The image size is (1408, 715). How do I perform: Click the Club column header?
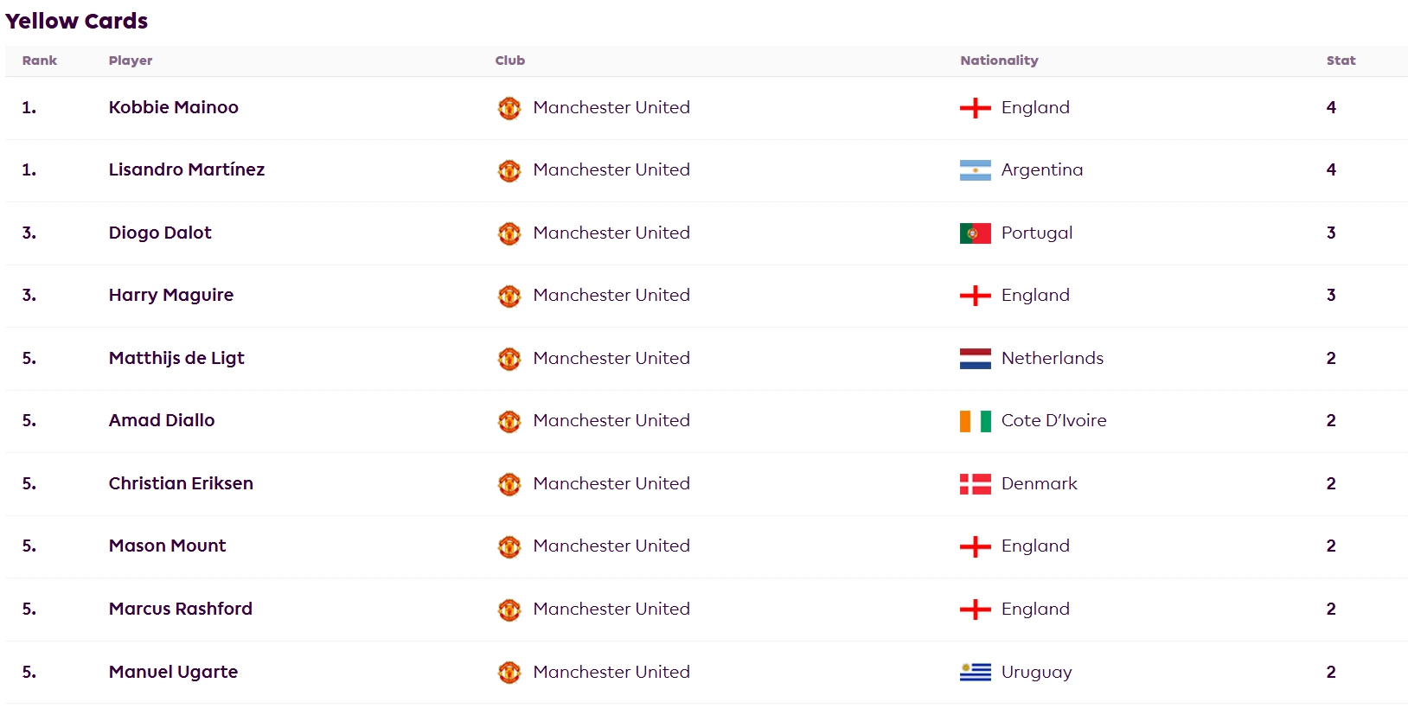click(509, 61)
